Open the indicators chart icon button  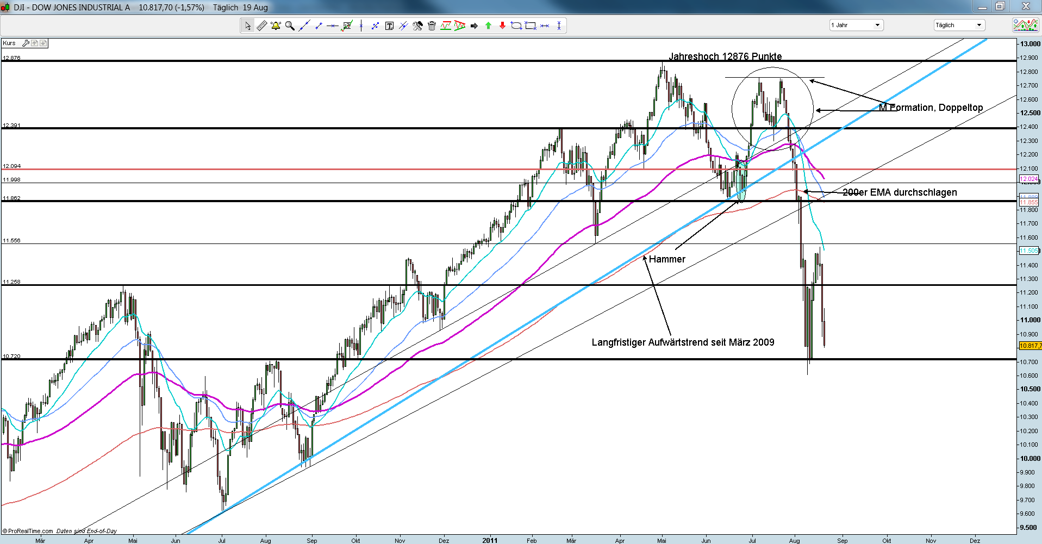tap(1025, 25)
